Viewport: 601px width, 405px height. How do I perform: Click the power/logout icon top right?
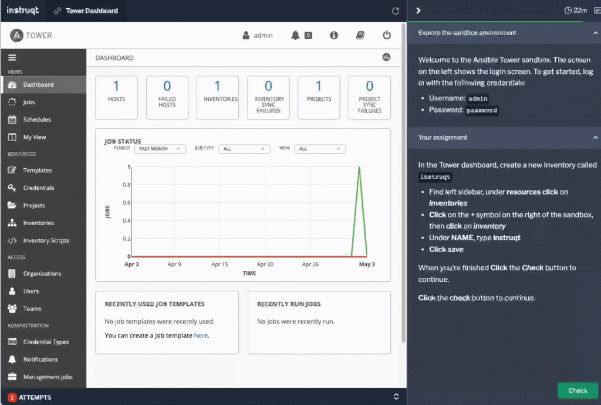[x=387, y=35]
